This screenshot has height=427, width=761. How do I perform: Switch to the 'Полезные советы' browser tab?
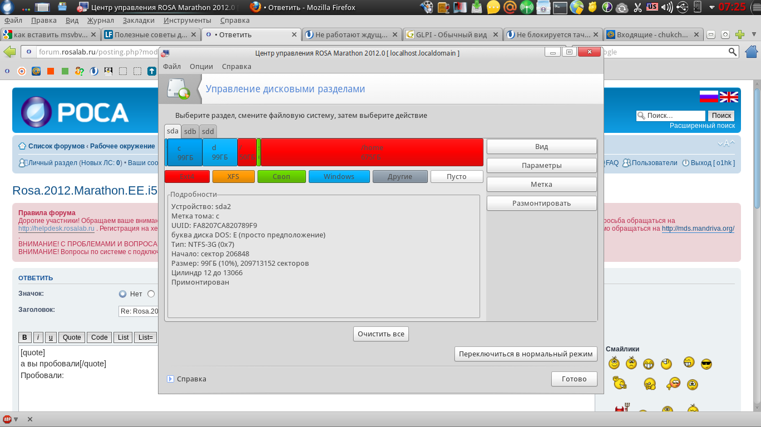151,34
